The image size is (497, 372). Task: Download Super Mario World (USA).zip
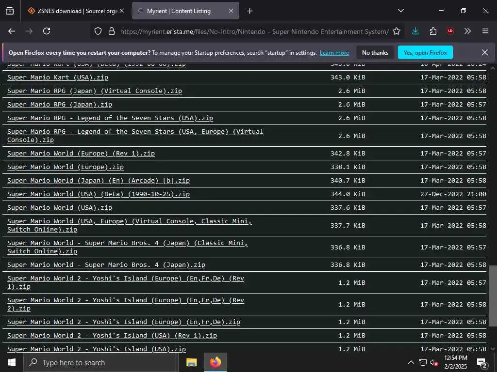click(60, 208)
